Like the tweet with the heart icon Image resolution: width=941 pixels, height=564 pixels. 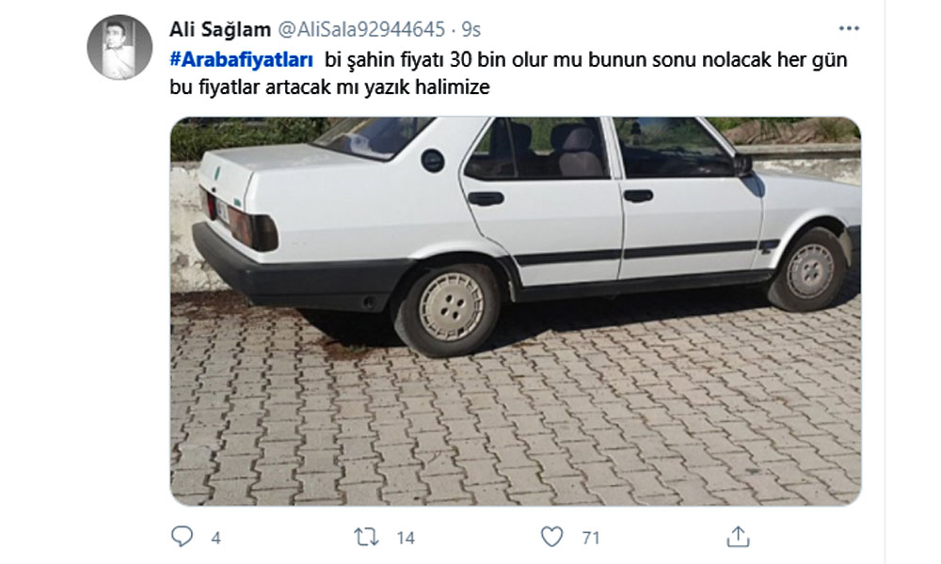(x=551, y=537)
